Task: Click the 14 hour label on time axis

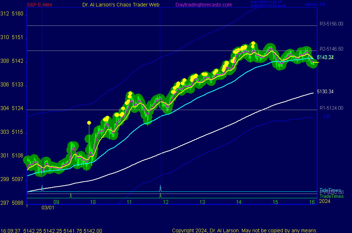Action: click(239, 202)
